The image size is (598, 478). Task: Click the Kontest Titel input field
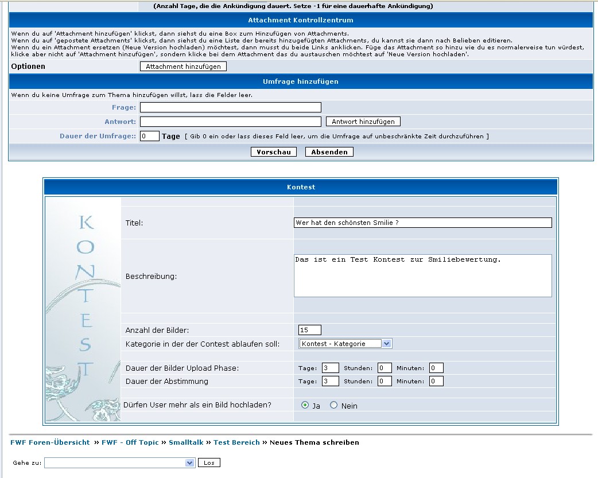pos(422,223)
